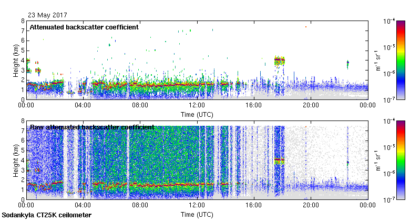This screenshot has height=221, width=410.
Task: Click the 4 km cloud echo near 18:00 in the bottom plot
Action: coord(279,160)
